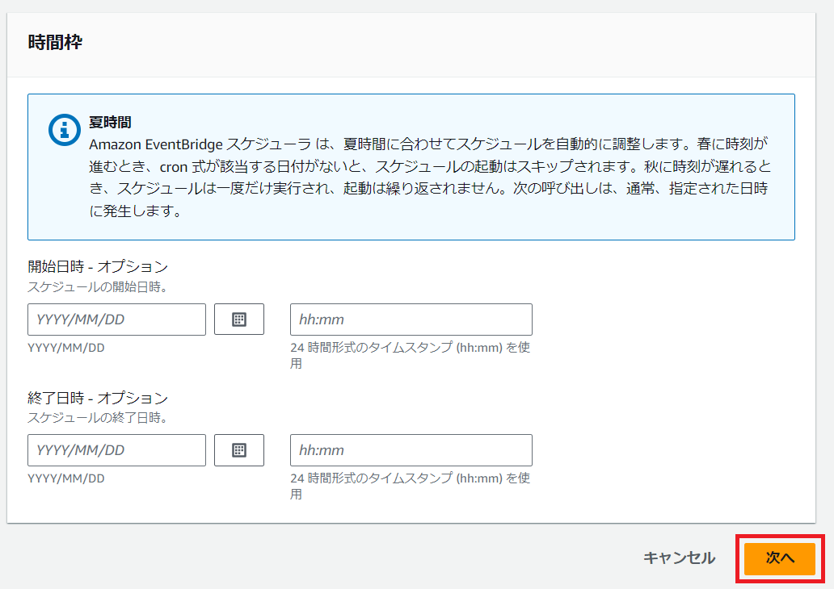Click the 開始日時 hh:mm time field
Image resolution: width=834 pixels, height=589 pixels.
click(411, 320)
